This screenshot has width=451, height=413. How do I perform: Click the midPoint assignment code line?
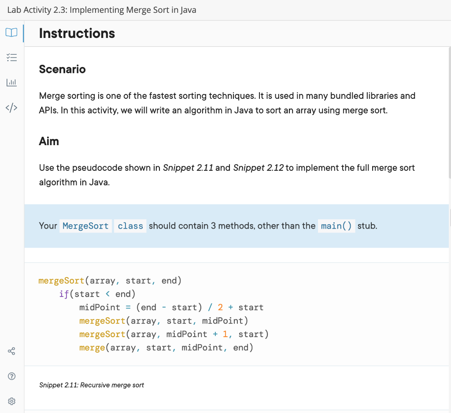click(x=171, y=308)
